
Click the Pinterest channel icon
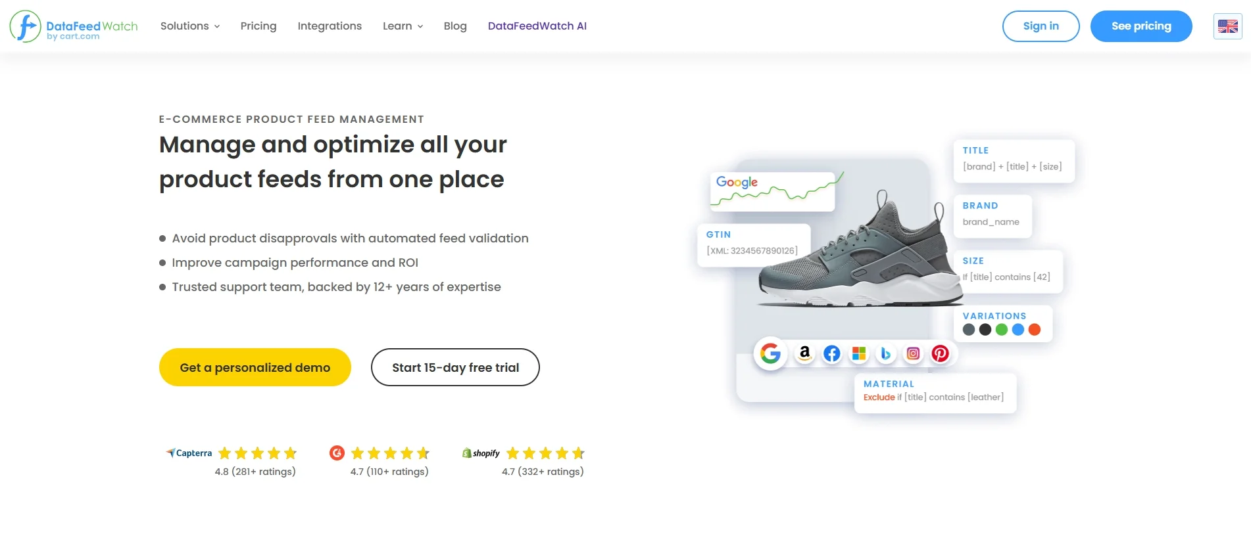(x=941, y=353)
